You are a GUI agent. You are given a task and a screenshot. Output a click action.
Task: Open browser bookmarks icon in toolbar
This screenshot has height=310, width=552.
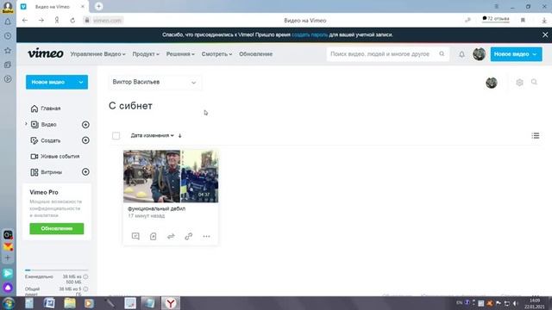pyautogui.click(x=523, y=21)
